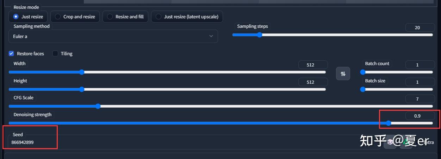Enable the Tiling checkbox
The height and width of the screenshot is (159, 441).
pos(55,53)
